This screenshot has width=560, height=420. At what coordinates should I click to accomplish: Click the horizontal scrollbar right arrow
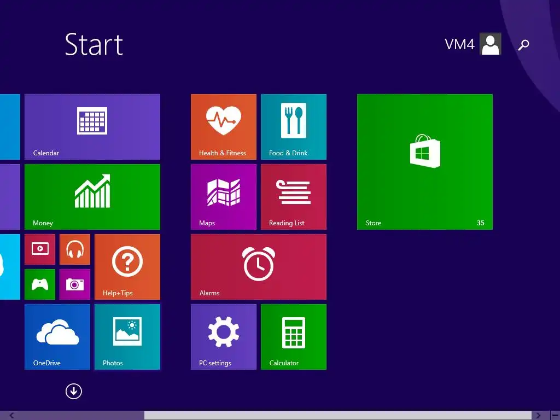coord(538,416)
